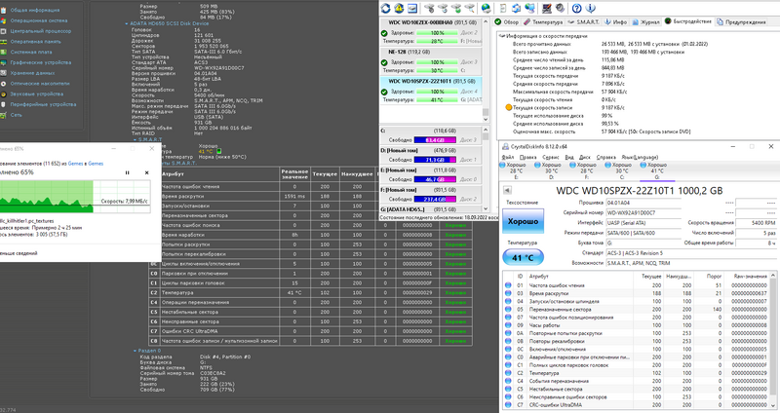Image resolution: width=780 pixels, height=413 pixels.
Task: Select disk E: 28 °C in CrystalDiskInfo
Action: click(516, 170)
